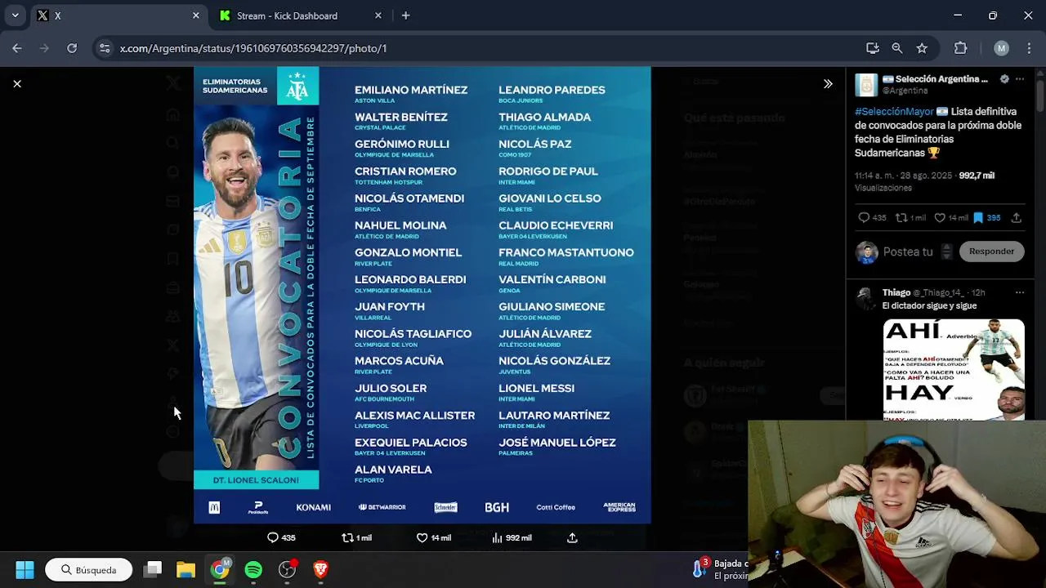Viewport: 1046px width, 588px height.
Task: Bookmark this page with the star icon
Action: [x=922, y=48]
